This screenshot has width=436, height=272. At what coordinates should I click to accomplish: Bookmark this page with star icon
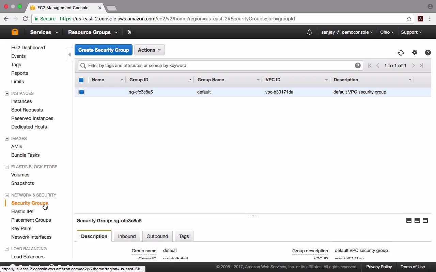[x=409, y=19]
